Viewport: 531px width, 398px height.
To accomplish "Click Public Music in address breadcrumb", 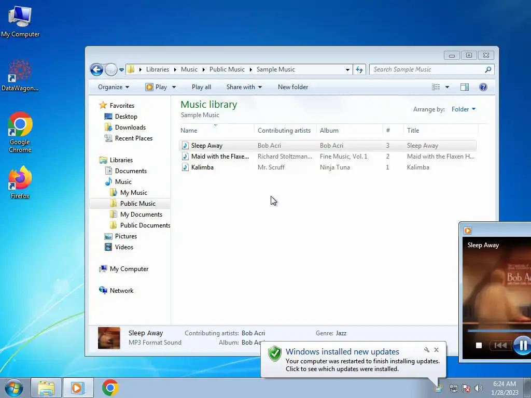I will (227, 69).
